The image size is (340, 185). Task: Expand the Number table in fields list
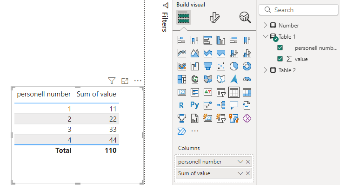[266, 26]
